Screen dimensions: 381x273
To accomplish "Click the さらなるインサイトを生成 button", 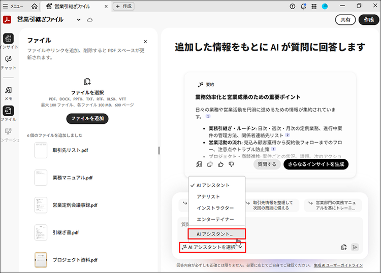I will click(x=315, y=164).
